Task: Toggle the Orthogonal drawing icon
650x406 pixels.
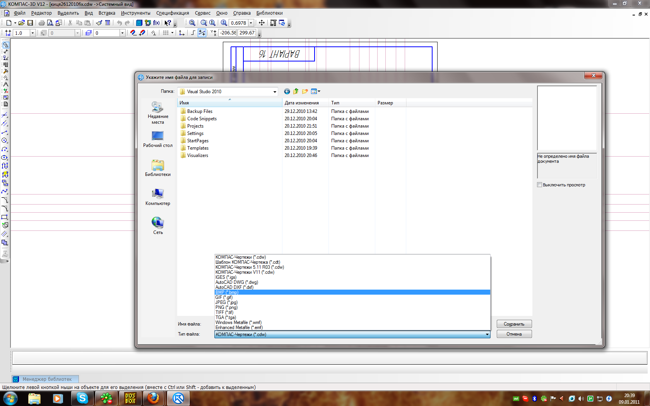Action: (193, 33)
